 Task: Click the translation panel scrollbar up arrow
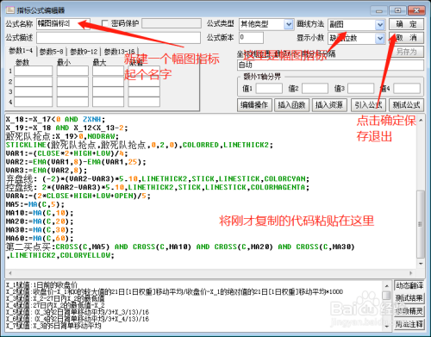387,286
